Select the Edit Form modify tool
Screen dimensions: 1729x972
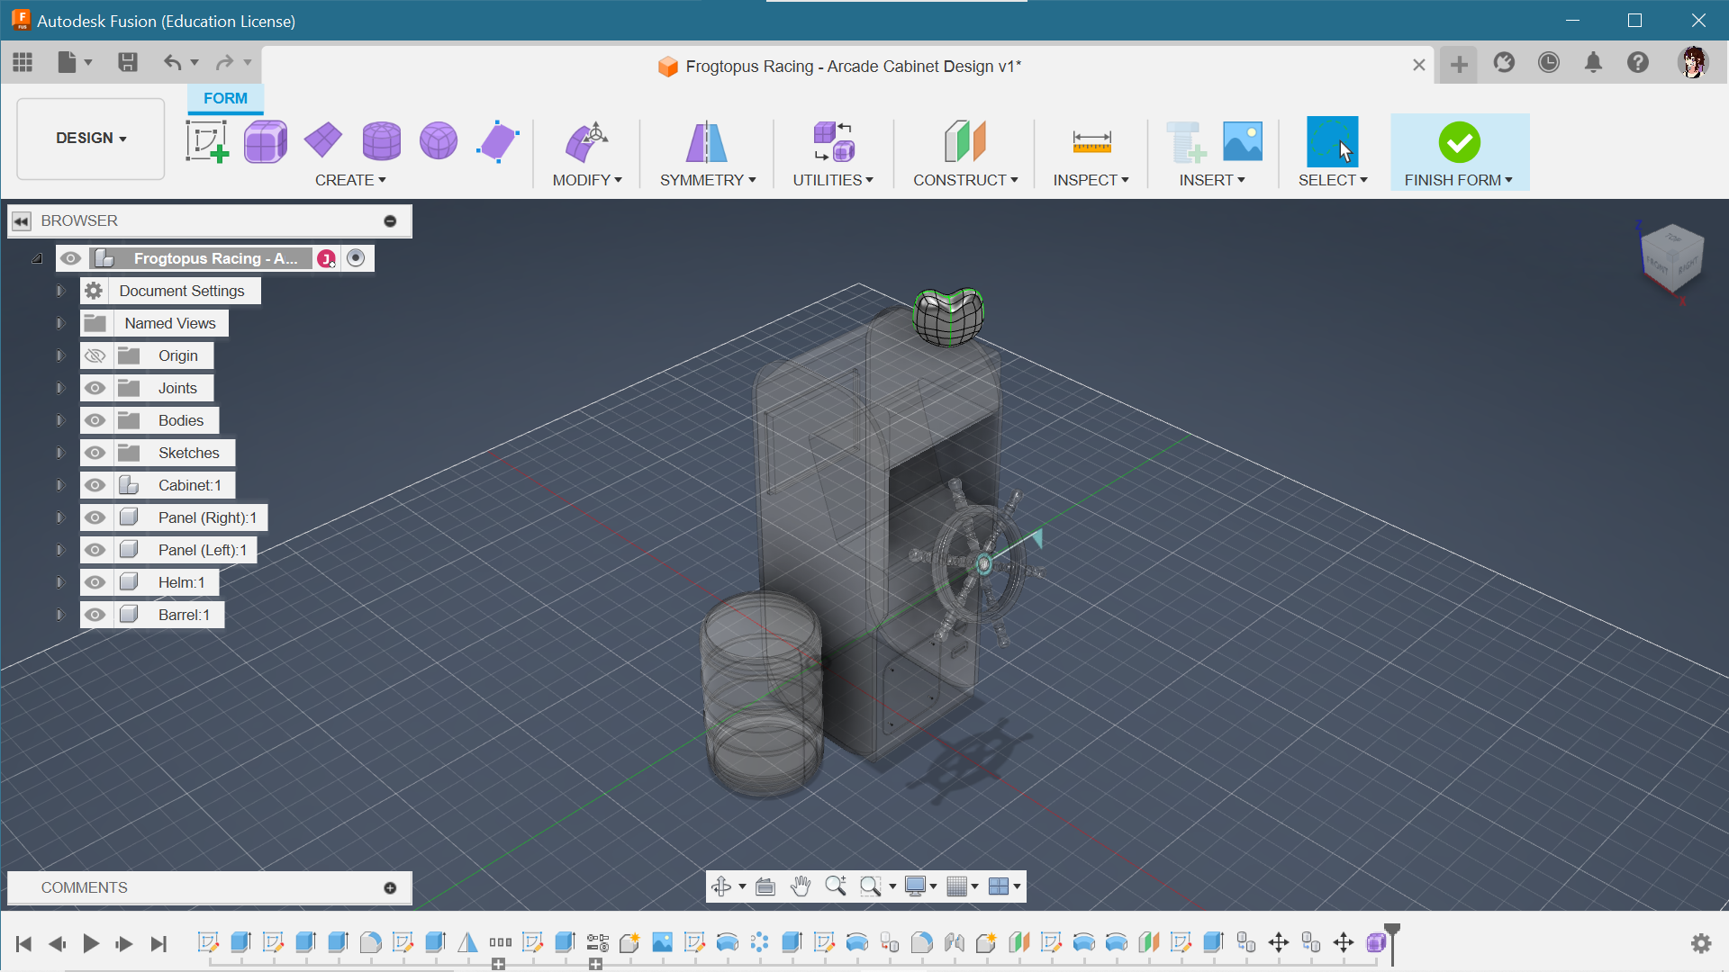(x=586, y=141)
